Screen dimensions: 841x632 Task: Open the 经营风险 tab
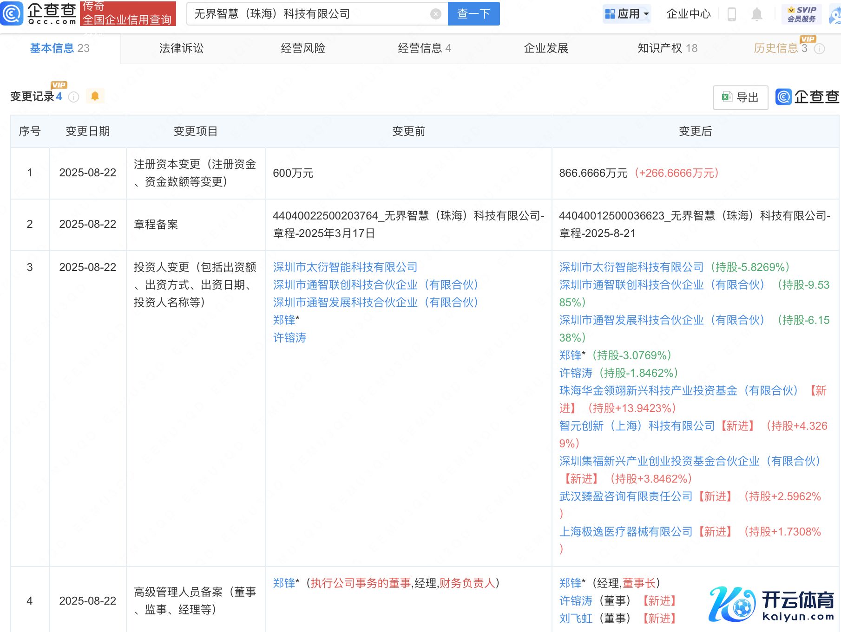(x=302, y=48)
